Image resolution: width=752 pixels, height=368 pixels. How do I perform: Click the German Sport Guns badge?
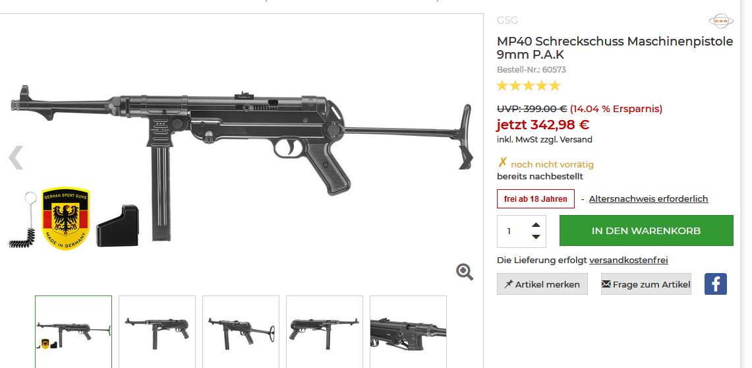click(65, 219)
